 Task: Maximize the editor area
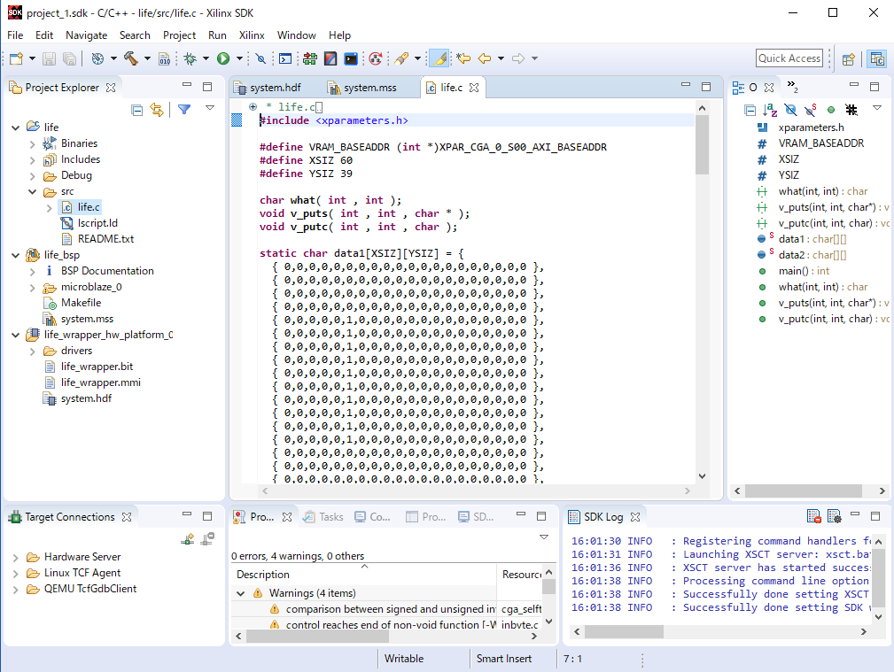(x=706, y=87)
